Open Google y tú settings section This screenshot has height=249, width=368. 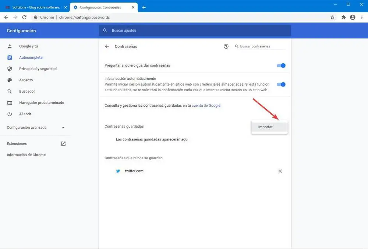click(x=28, y=46)
